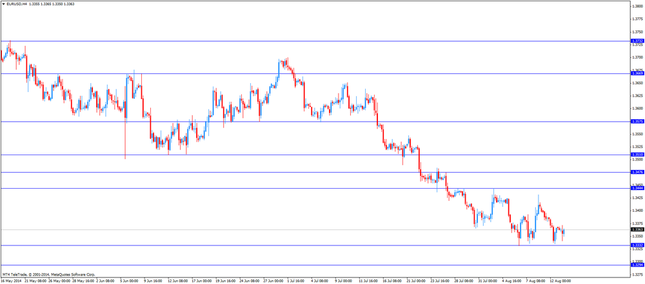Click the 1.3425 price scale label
The image size is (645, 284).
(x=637, y=198)
